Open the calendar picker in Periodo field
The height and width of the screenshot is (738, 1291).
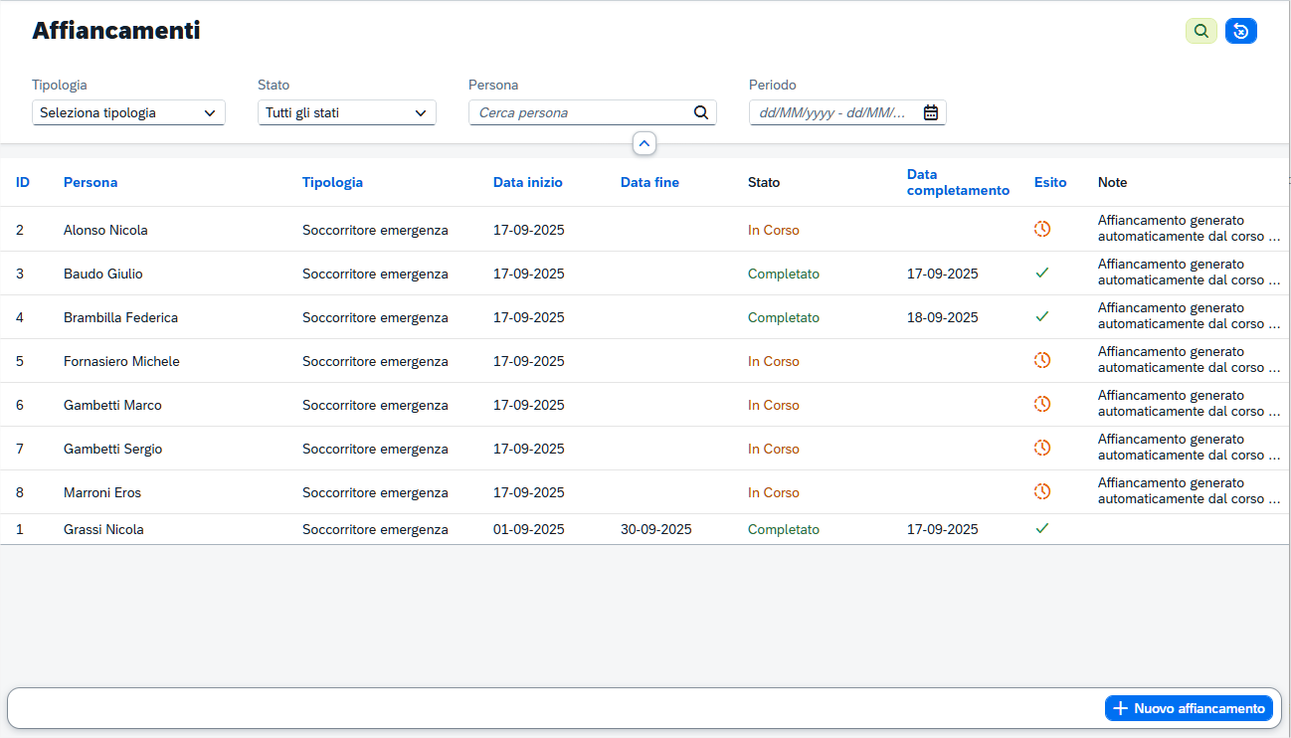pyautogui.click(x=930, y=112)
